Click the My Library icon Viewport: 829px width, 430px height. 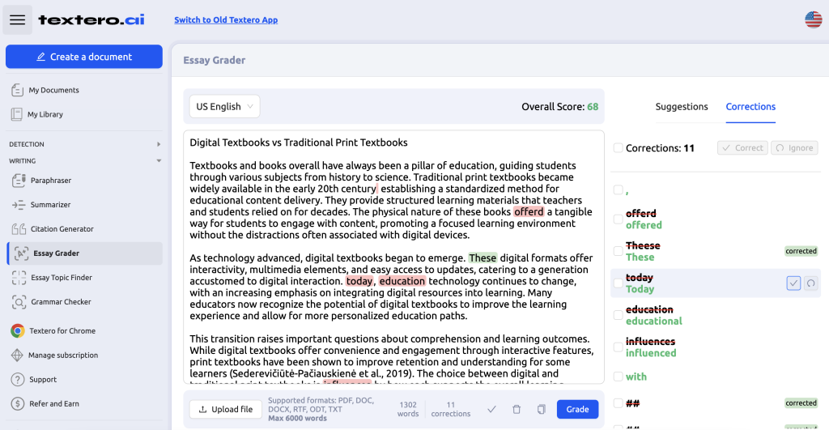point(17,114)
